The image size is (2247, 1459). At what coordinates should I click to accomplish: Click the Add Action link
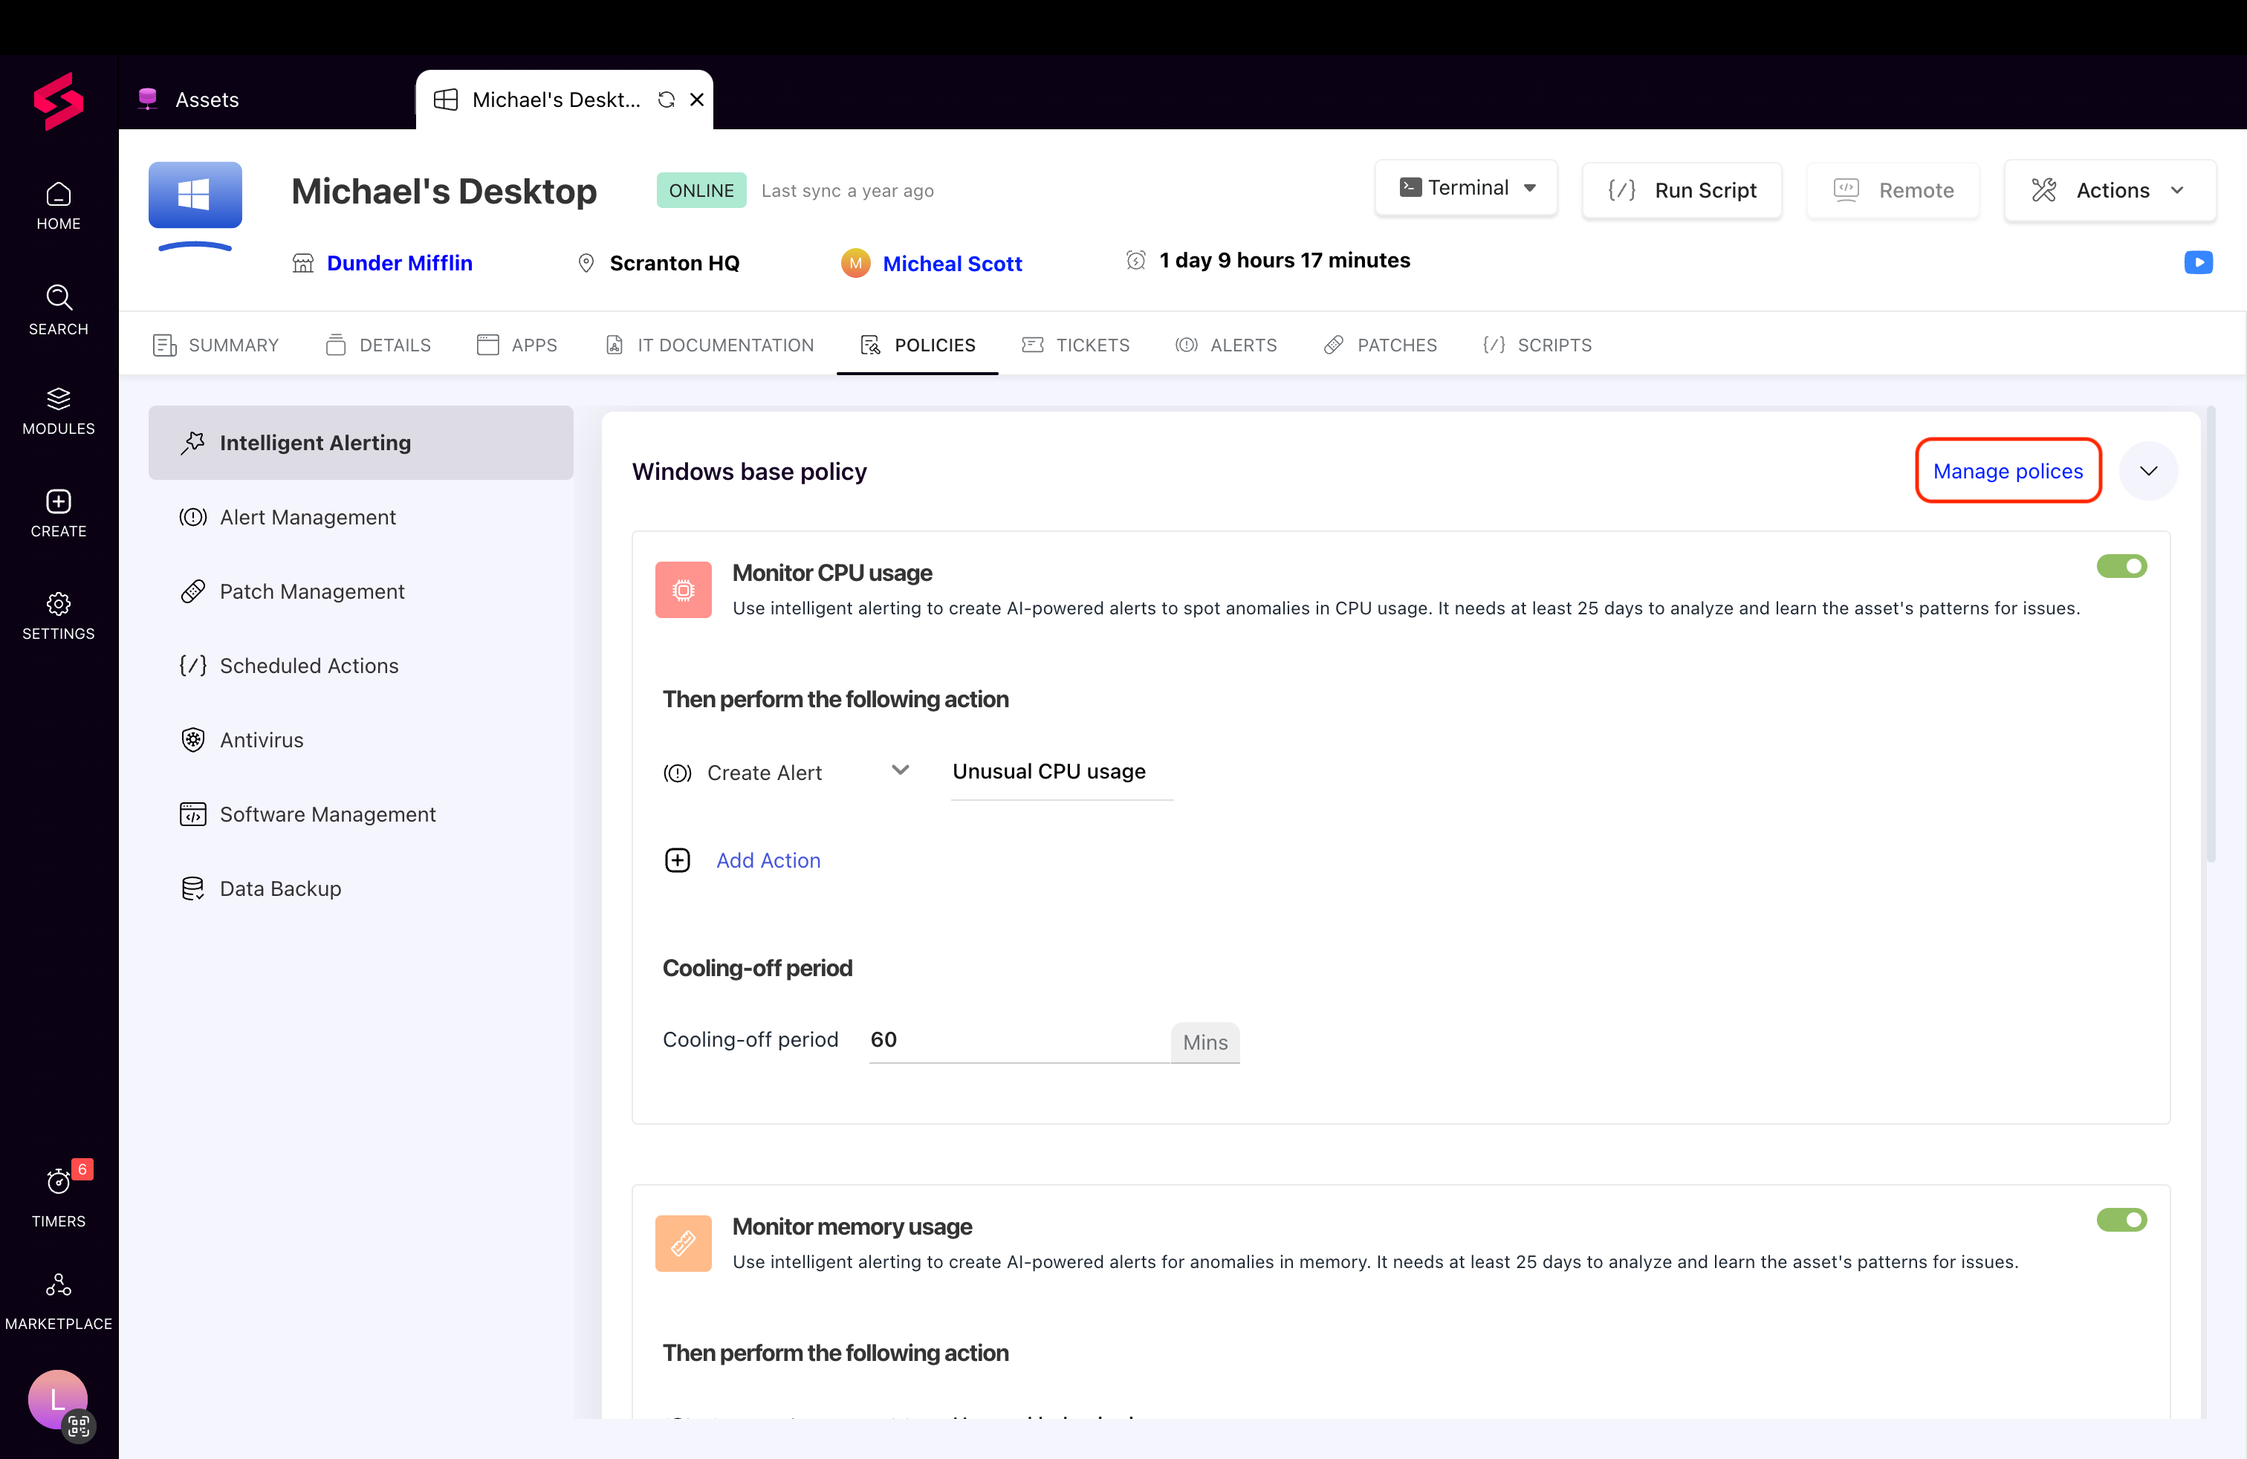point(768,861)
